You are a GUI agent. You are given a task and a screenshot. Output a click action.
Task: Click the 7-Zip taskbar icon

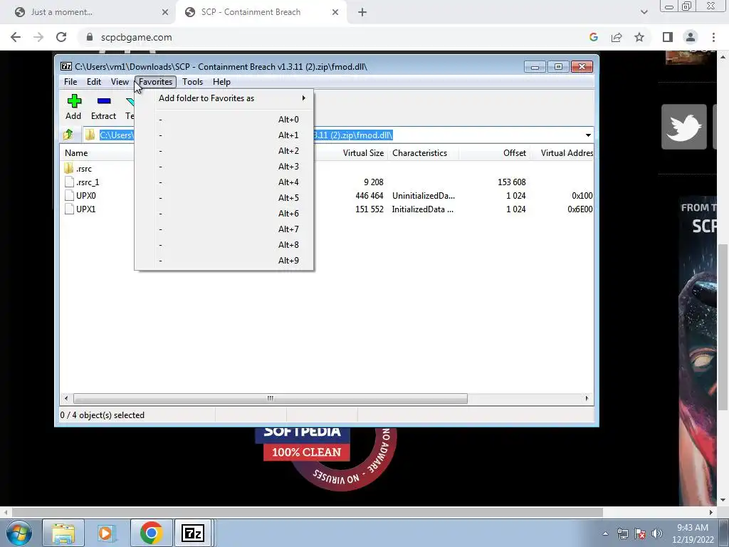pos(192,533)
